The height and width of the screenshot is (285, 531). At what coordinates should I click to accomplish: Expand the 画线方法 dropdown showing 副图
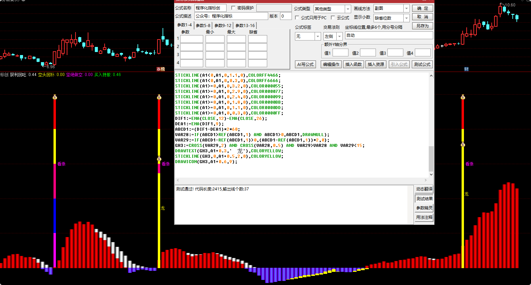[406, 8]
